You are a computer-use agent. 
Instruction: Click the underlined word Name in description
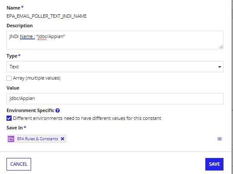coord(26,36)
